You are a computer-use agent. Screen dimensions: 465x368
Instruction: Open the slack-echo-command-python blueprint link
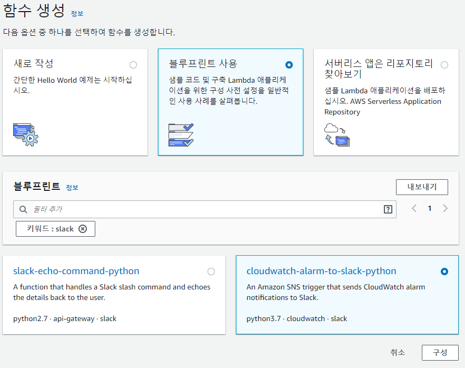click(x=76, y=271)
